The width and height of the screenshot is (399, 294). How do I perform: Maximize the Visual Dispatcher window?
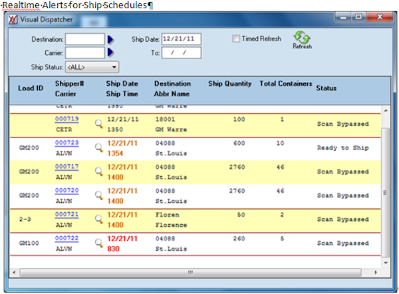pyautogui.click(x=358, y=17)
